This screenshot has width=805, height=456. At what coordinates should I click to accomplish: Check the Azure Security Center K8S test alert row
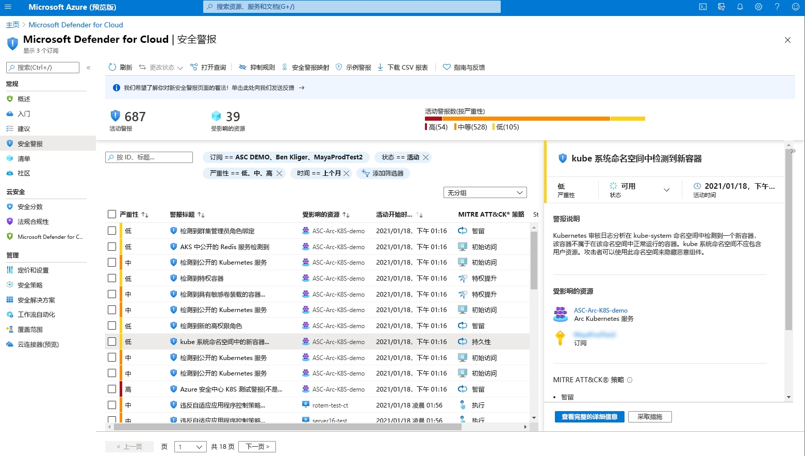pos(112,389)
